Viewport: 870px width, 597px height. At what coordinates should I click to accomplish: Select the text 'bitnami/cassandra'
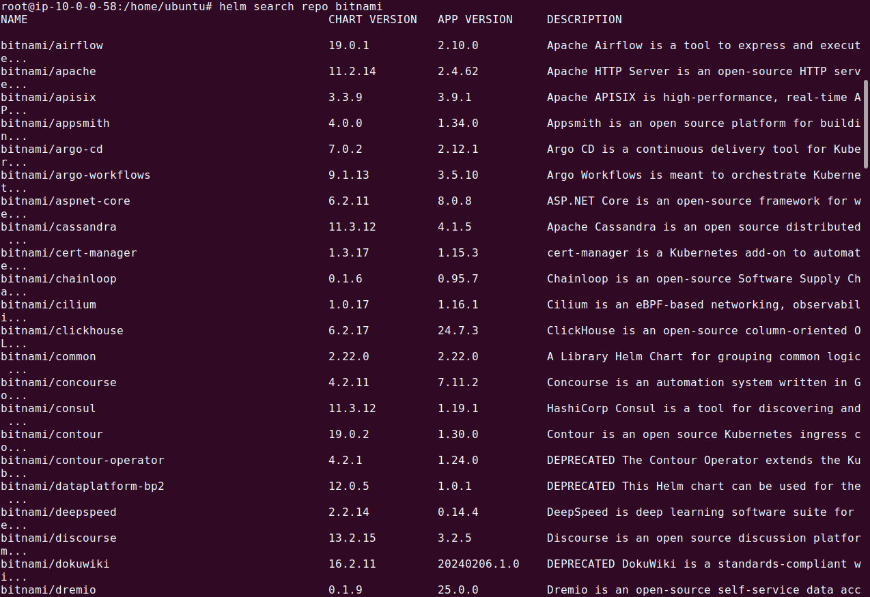pos(59,227)
